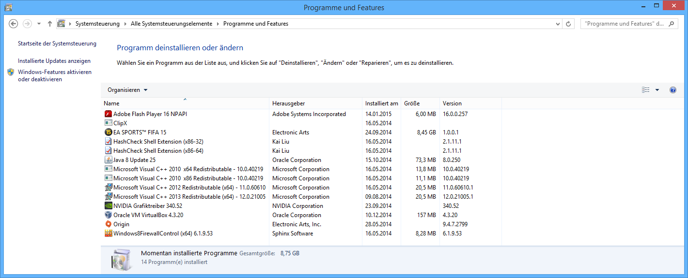Click install date 14.01.2015
The width and height of the screenshot is (688, 278).
pyautogui.click(x=378, y=114)
